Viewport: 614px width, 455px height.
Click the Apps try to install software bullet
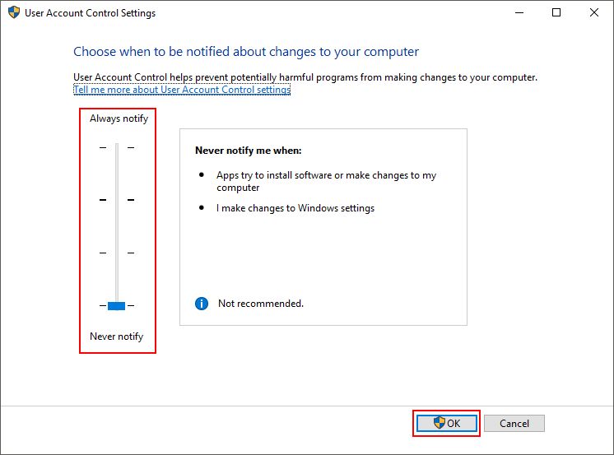pyautogui.click(x=326, y=181)
